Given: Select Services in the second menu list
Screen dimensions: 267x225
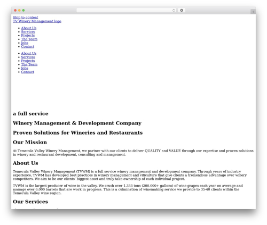Looking at the screenshot, I should pos(28,57).
